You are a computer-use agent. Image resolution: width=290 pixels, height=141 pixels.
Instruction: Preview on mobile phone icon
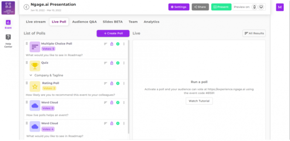255,7
